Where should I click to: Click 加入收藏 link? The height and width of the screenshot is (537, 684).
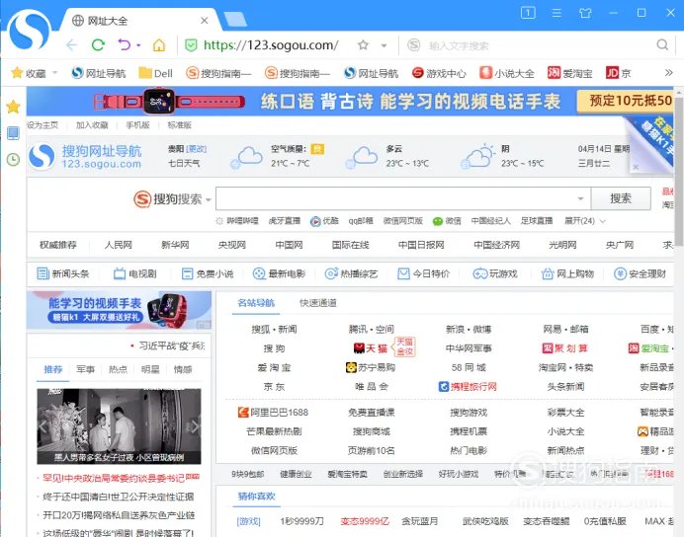[92, 125]
